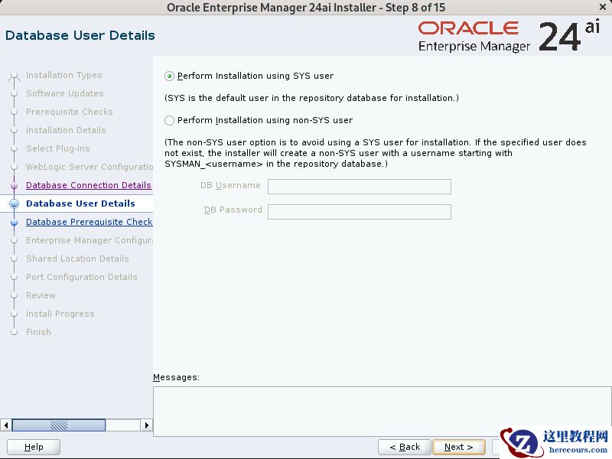The height and width of the screenshot is (459, 612).
Task: Proceed with the Next button
Action: coord(458,447)
